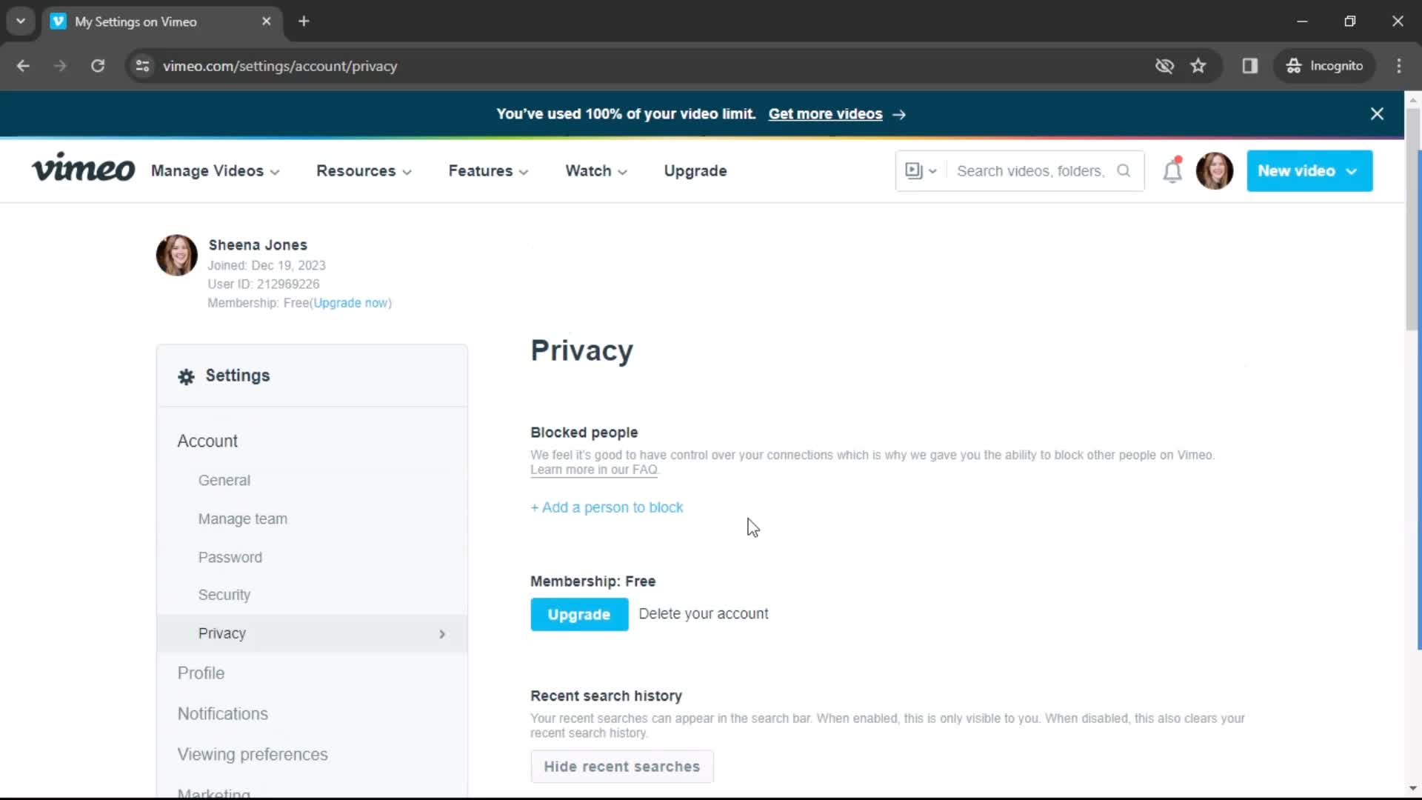1422x800 pixels.
Task: Click the forward navigation arrow
Action: (x=60, y=66)
